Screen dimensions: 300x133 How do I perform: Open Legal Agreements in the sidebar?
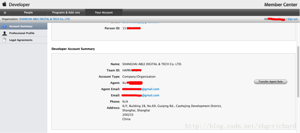click(24, 40)
